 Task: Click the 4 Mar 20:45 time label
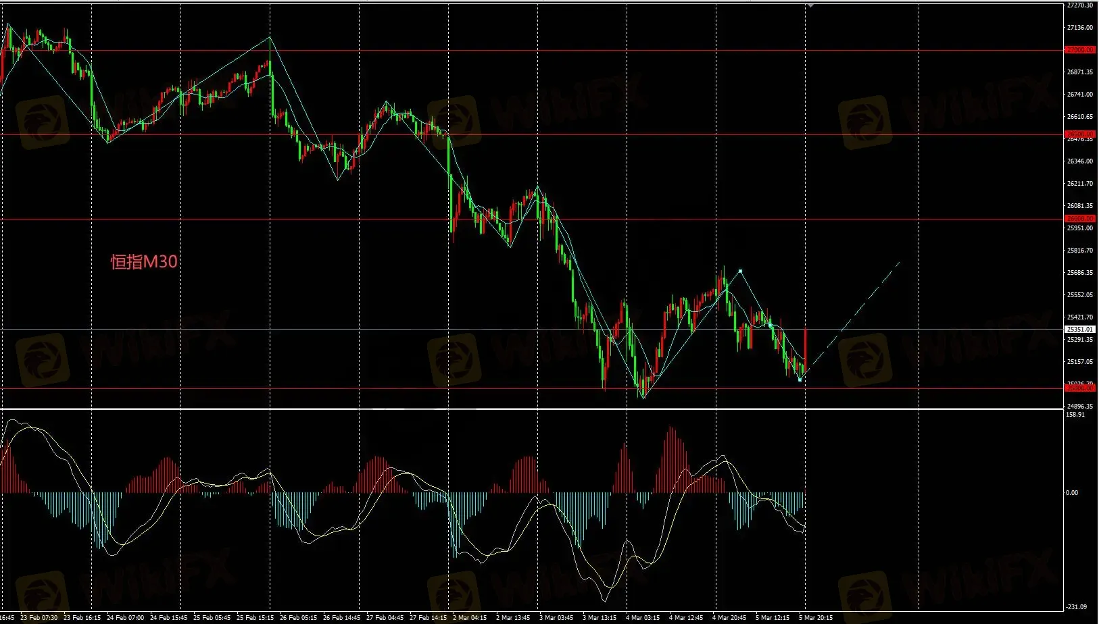[x=729, y=618]
